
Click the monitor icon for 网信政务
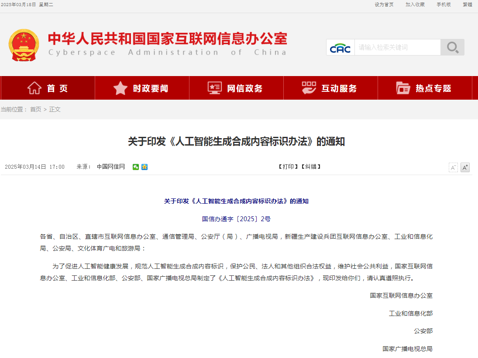click(x=215, y=88)
